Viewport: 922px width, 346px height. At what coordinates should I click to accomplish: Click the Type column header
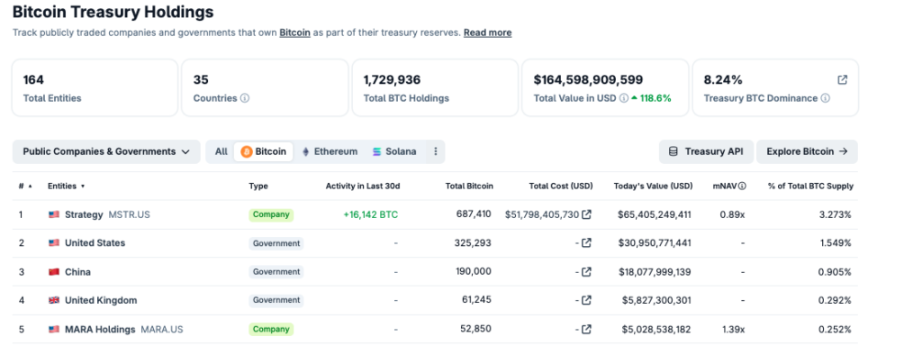click(x=258, y=186)
